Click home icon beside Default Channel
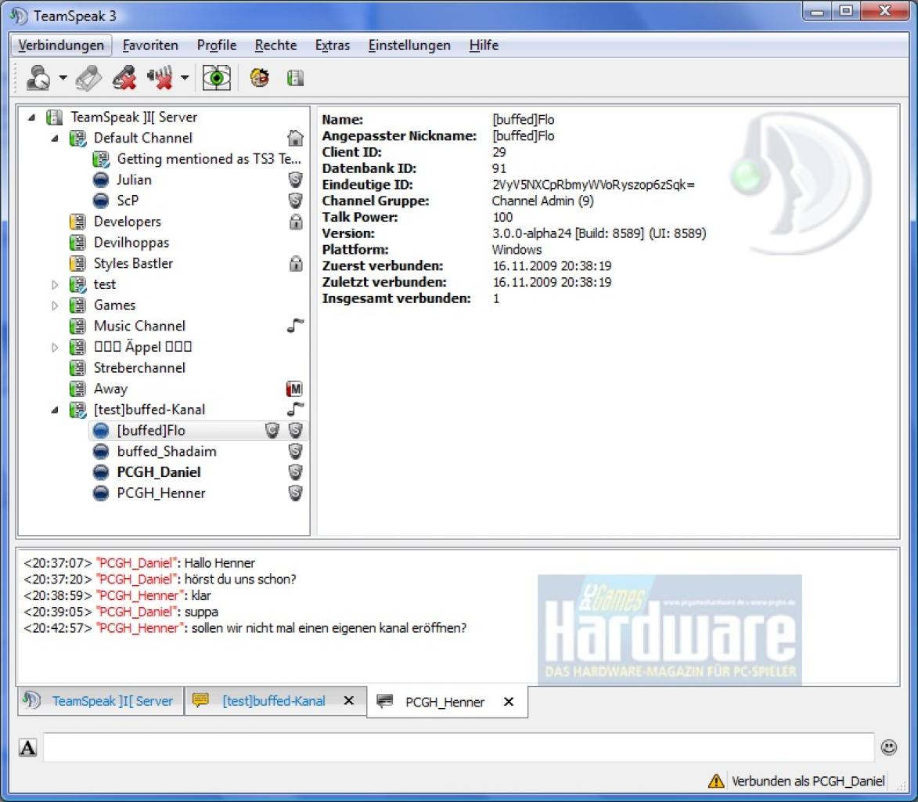918x802 pixels. pyautogui.click(x=296, y=139)
